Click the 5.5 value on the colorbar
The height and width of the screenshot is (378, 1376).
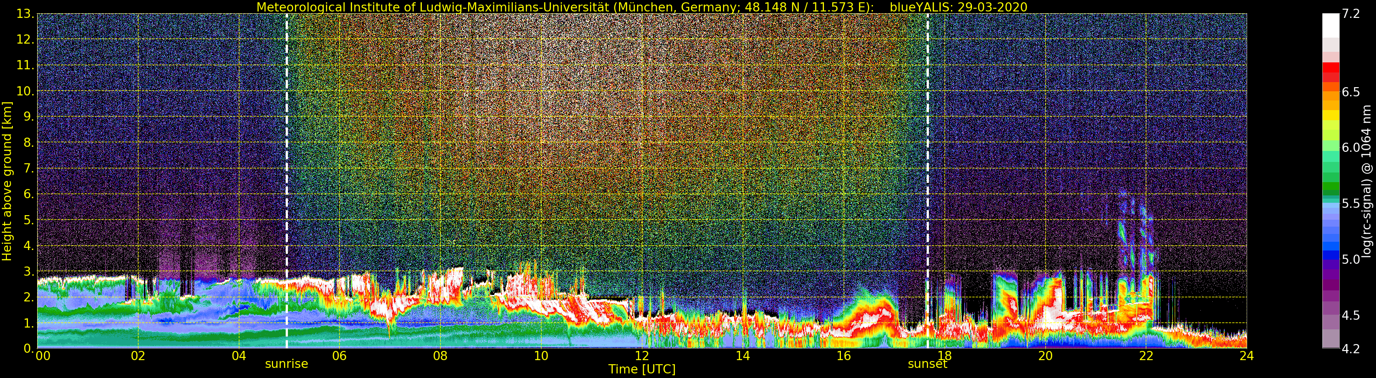(x=1351, y=204)
